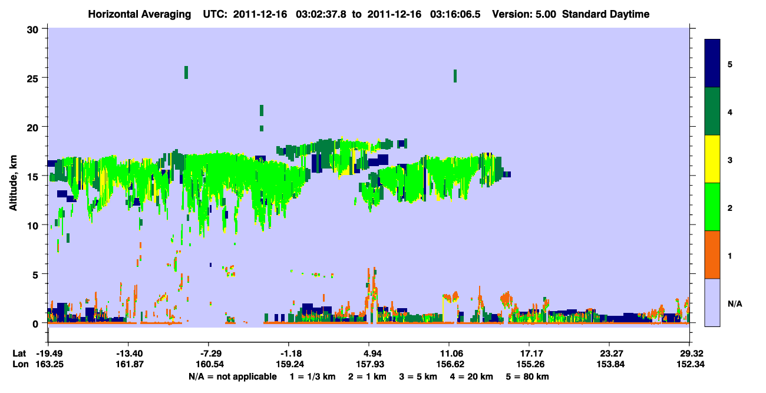The image size is (766, 393).
Task: Click the end time '03:16:06.5' in title
Action: (x=455, y=14)
